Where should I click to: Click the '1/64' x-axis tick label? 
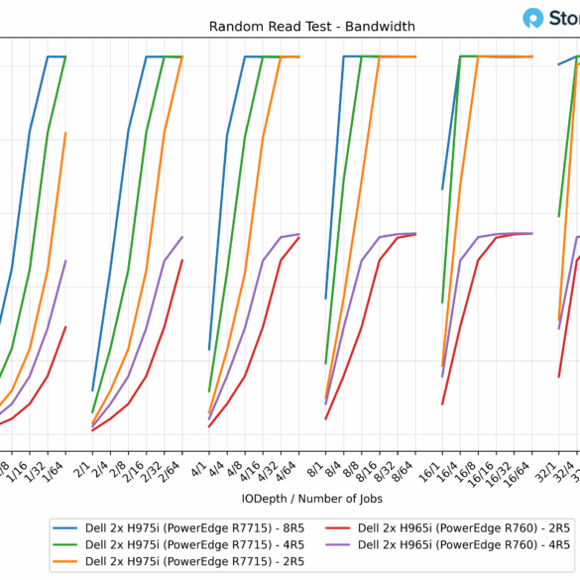(x=54, y=471)
